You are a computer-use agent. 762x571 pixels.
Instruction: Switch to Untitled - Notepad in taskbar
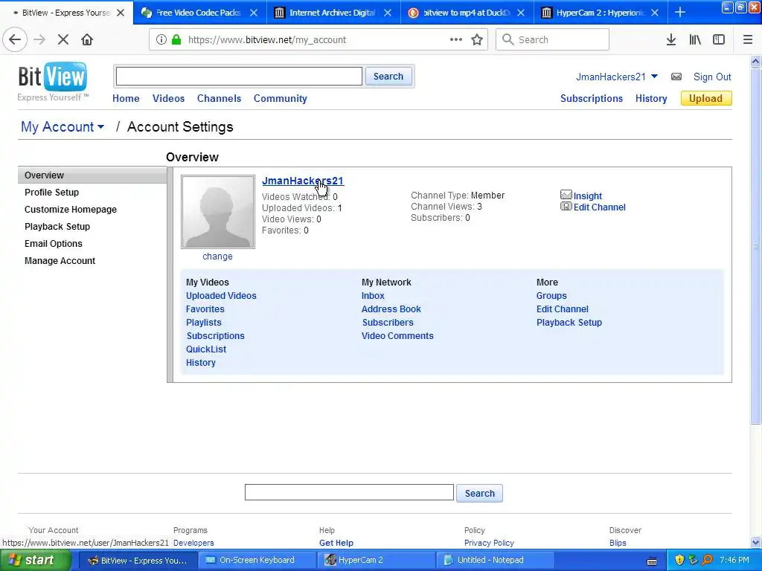point(495,561)
